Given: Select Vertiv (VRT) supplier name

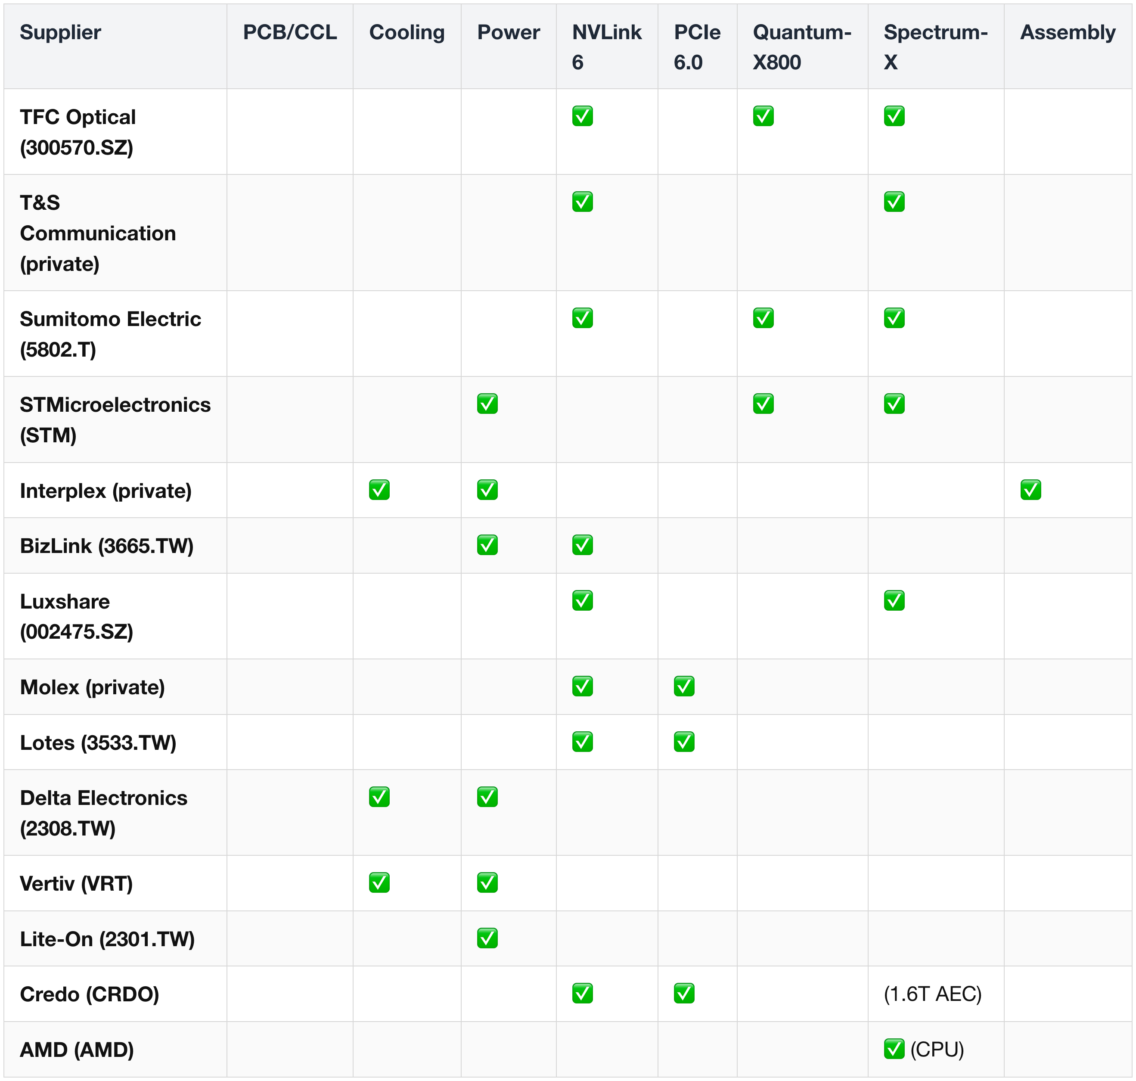Looking at the screenshot, I should (x=76, y=883).
